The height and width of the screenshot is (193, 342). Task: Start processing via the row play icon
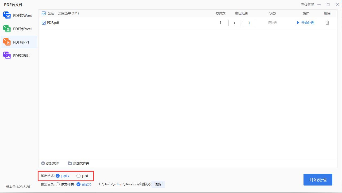tap(298, 22)
